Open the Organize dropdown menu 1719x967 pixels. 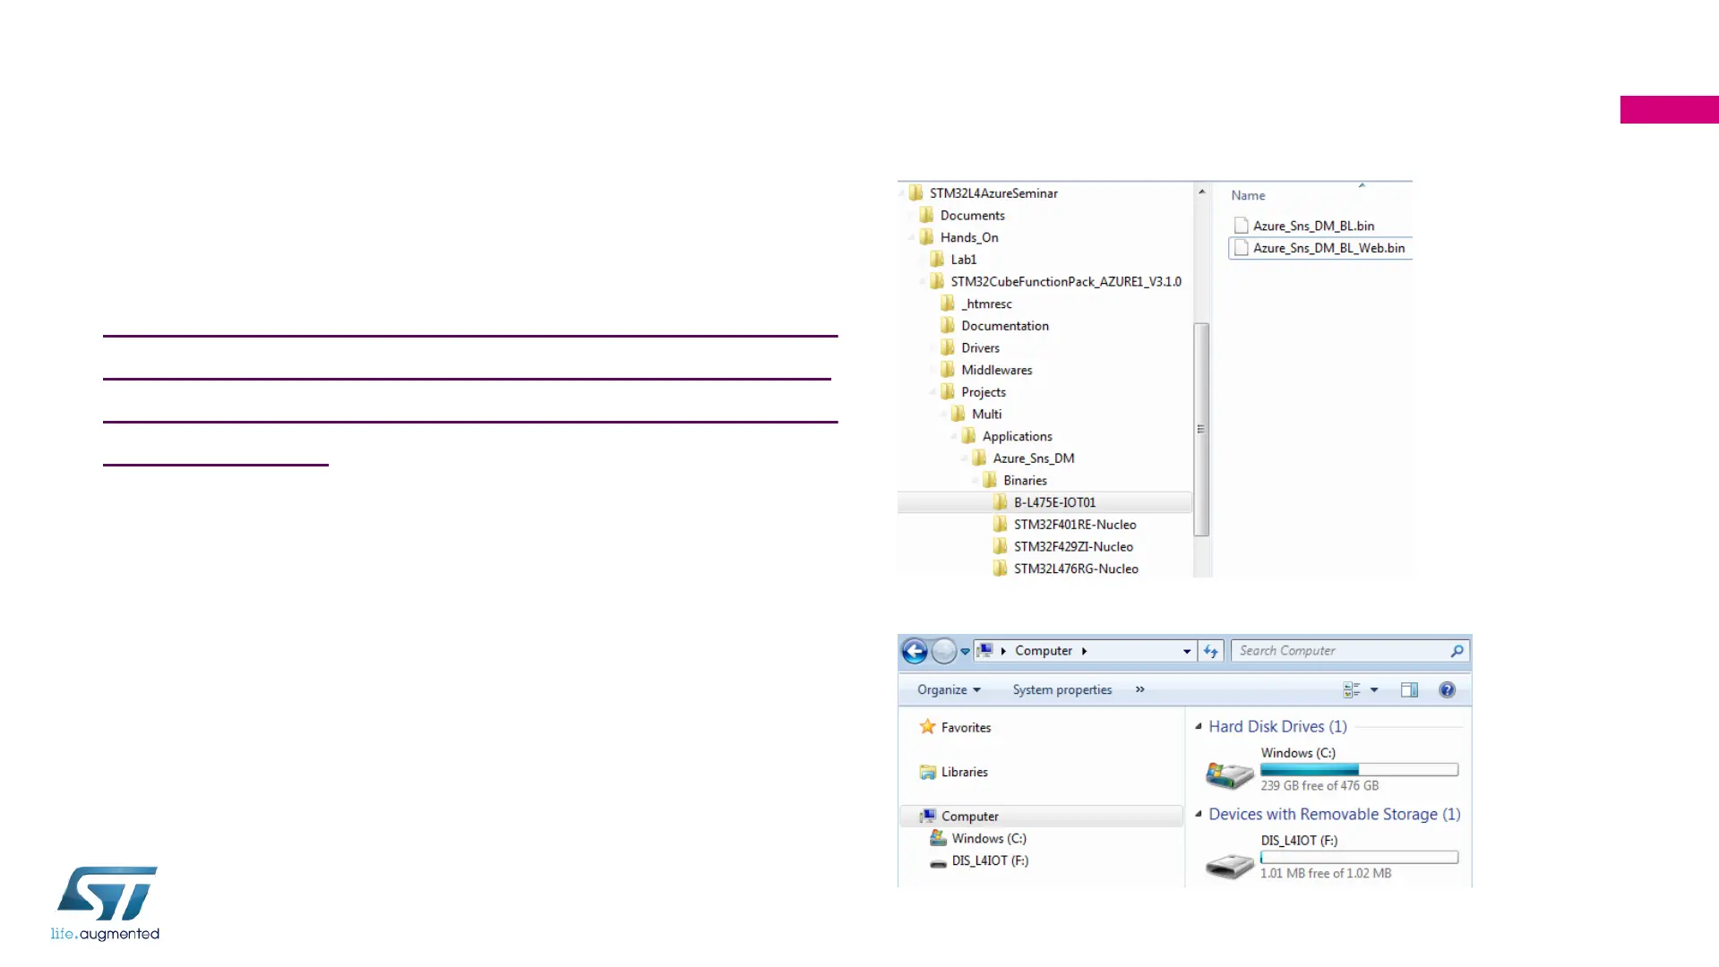tap(949, 689)
